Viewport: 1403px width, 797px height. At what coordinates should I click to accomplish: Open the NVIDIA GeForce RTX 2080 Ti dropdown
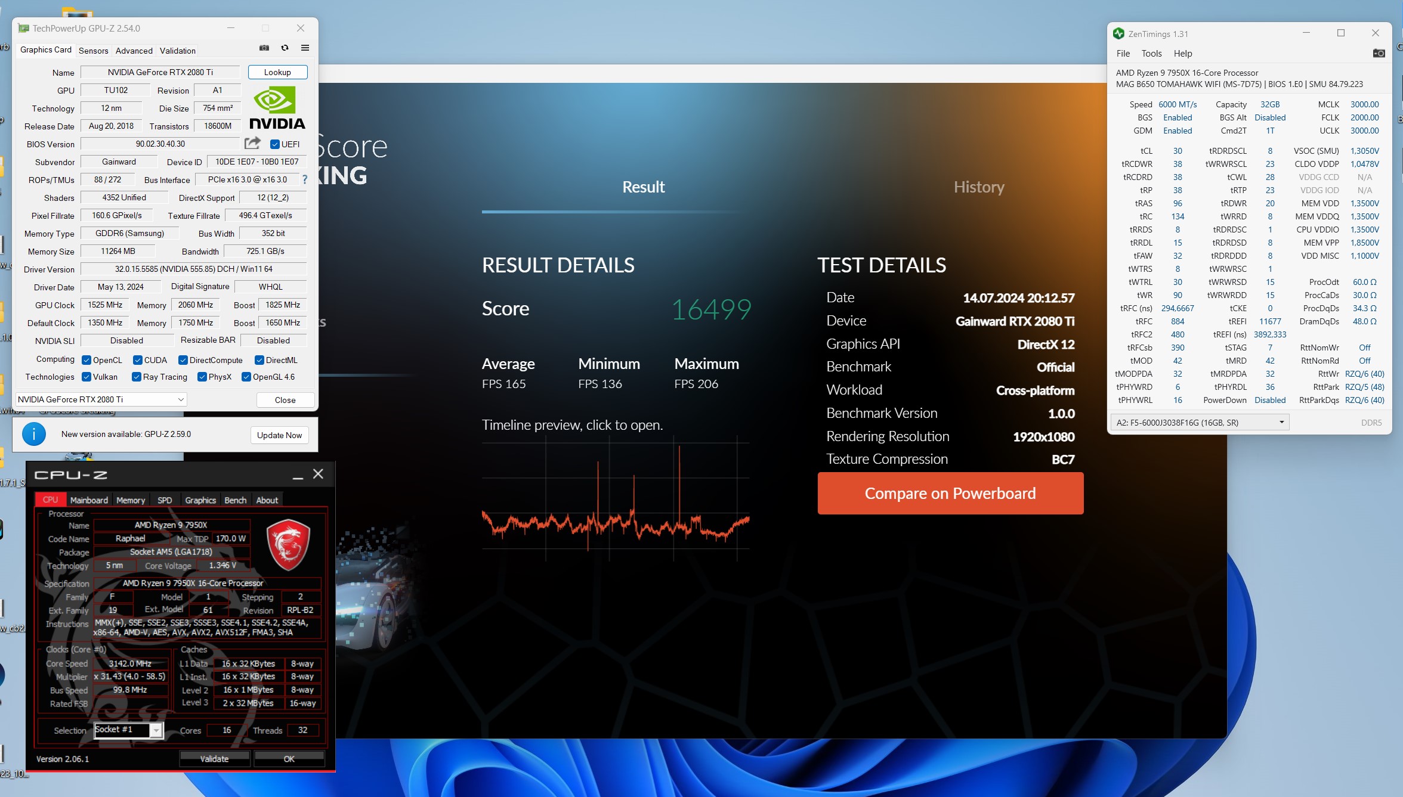coord(101,399)
